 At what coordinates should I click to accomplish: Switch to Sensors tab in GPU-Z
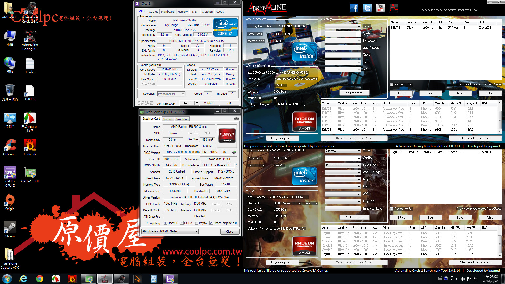[168, 119]
